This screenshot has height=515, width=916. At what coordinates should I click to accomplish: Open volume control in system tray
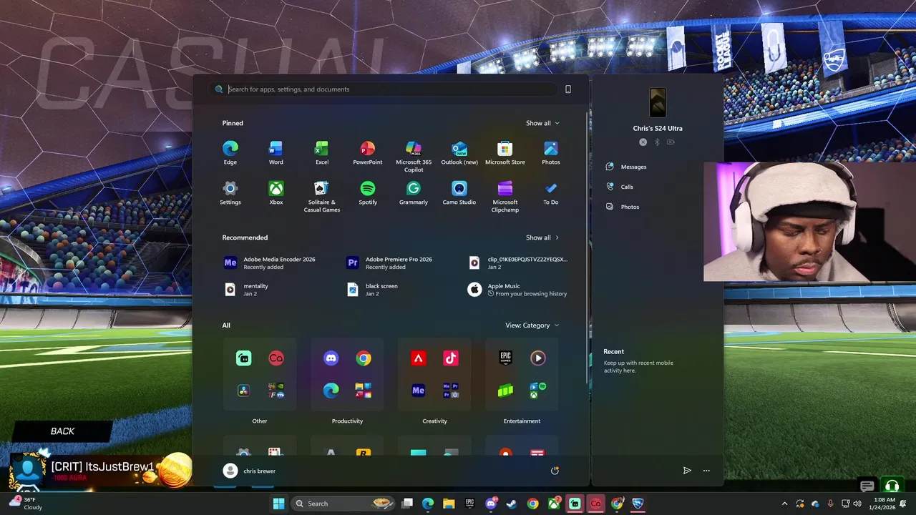coord(857,504)
